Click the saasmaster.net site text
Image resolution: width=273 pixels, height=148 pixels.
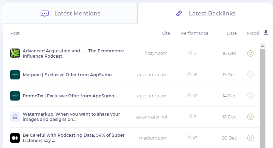tap(152, 117)
